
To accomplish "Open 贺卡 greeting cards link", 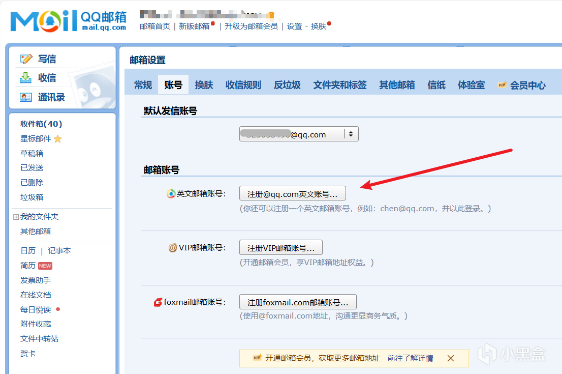I will tap(28, 354).
